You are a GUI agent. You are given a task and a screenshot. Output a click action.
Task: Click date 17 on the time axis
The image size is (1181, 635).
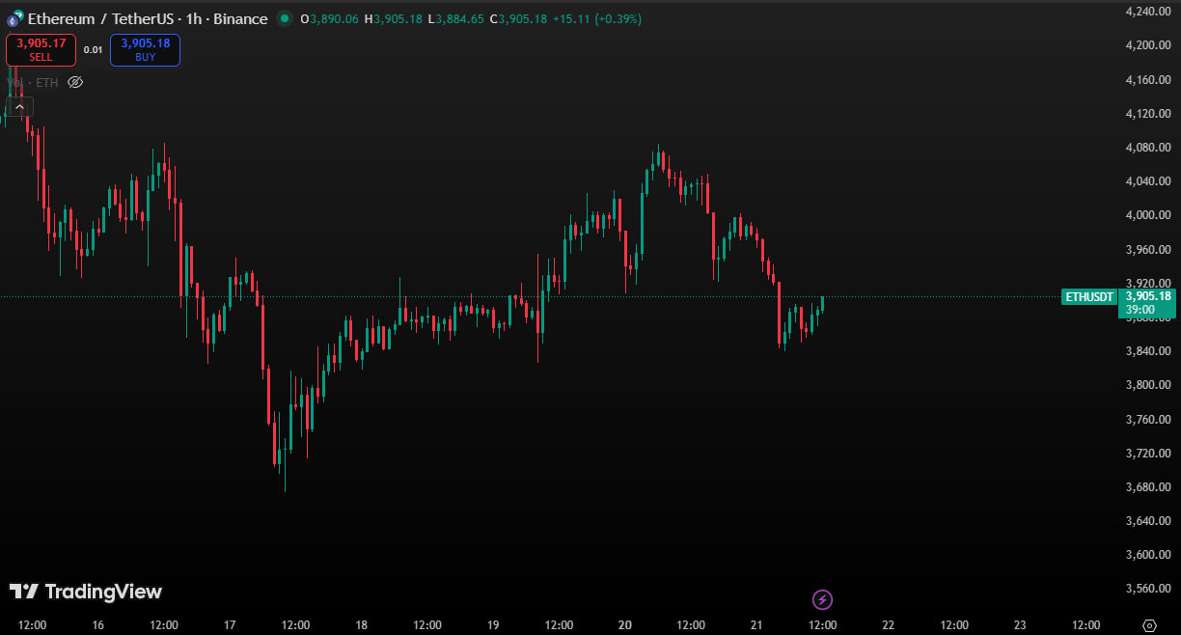(230, 624)
